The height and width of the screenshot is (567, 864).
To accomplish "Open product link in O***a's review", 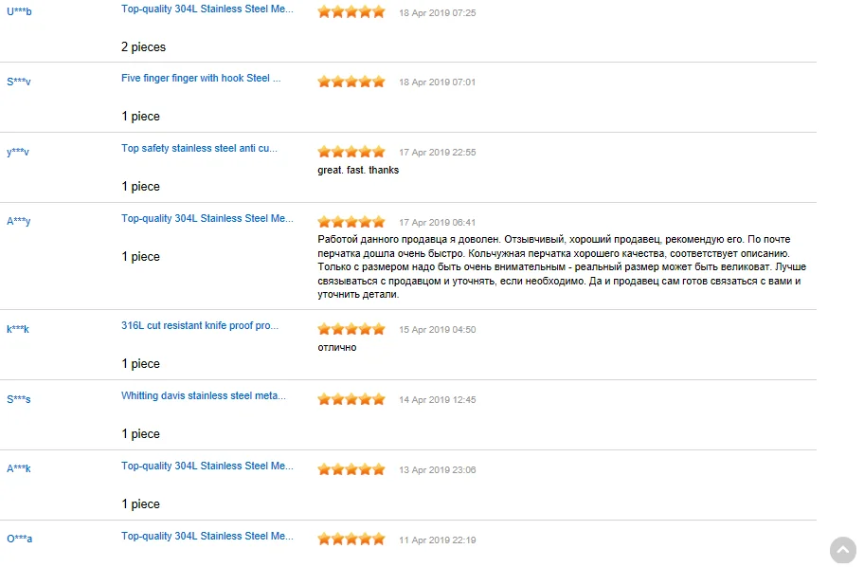I will pyautogui.click(x=207, y=536).
